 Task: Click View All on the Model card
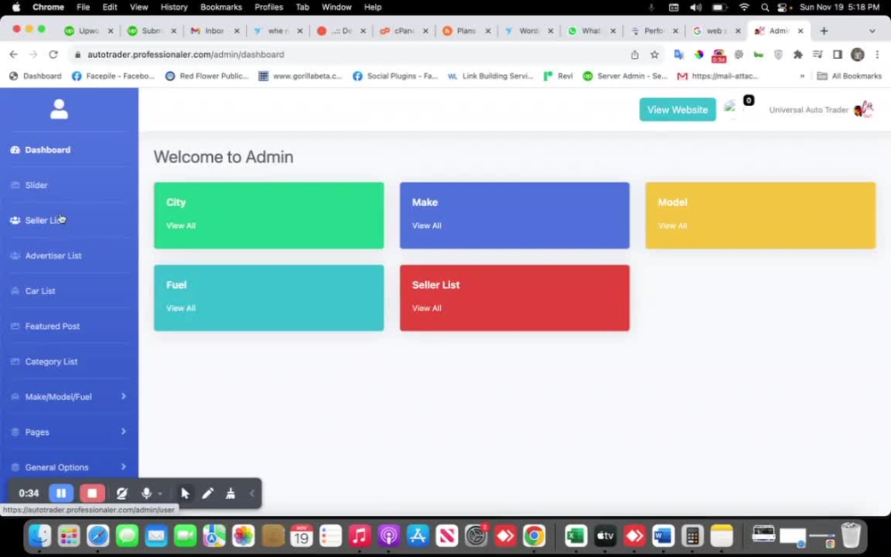672,225
